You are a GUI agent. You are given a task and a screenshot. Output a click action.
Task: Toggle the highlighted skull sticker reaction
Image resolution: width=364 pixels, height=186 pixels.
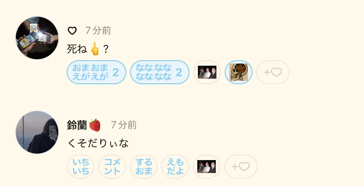coord(238,72)
